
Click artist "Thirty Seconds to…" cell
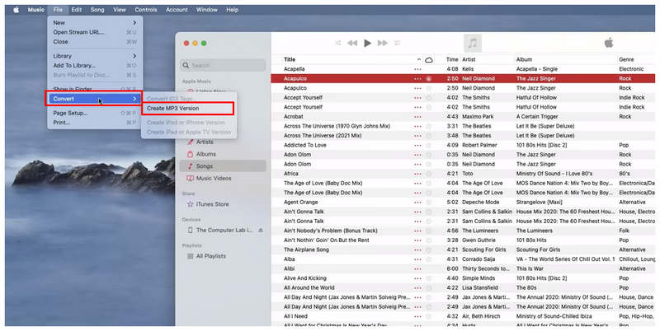tap(486, 268)
